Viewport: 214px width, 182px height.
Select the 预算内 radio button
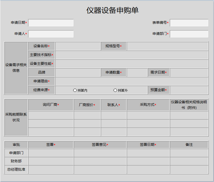[x=75, y=90]
